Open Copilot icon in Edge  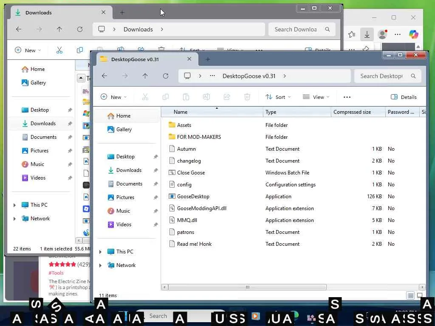point(413,34)
